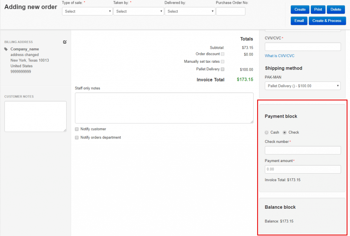Select the Cash payment radio button
The height and width of the screenshot is (236, 350).
[267, 132]
